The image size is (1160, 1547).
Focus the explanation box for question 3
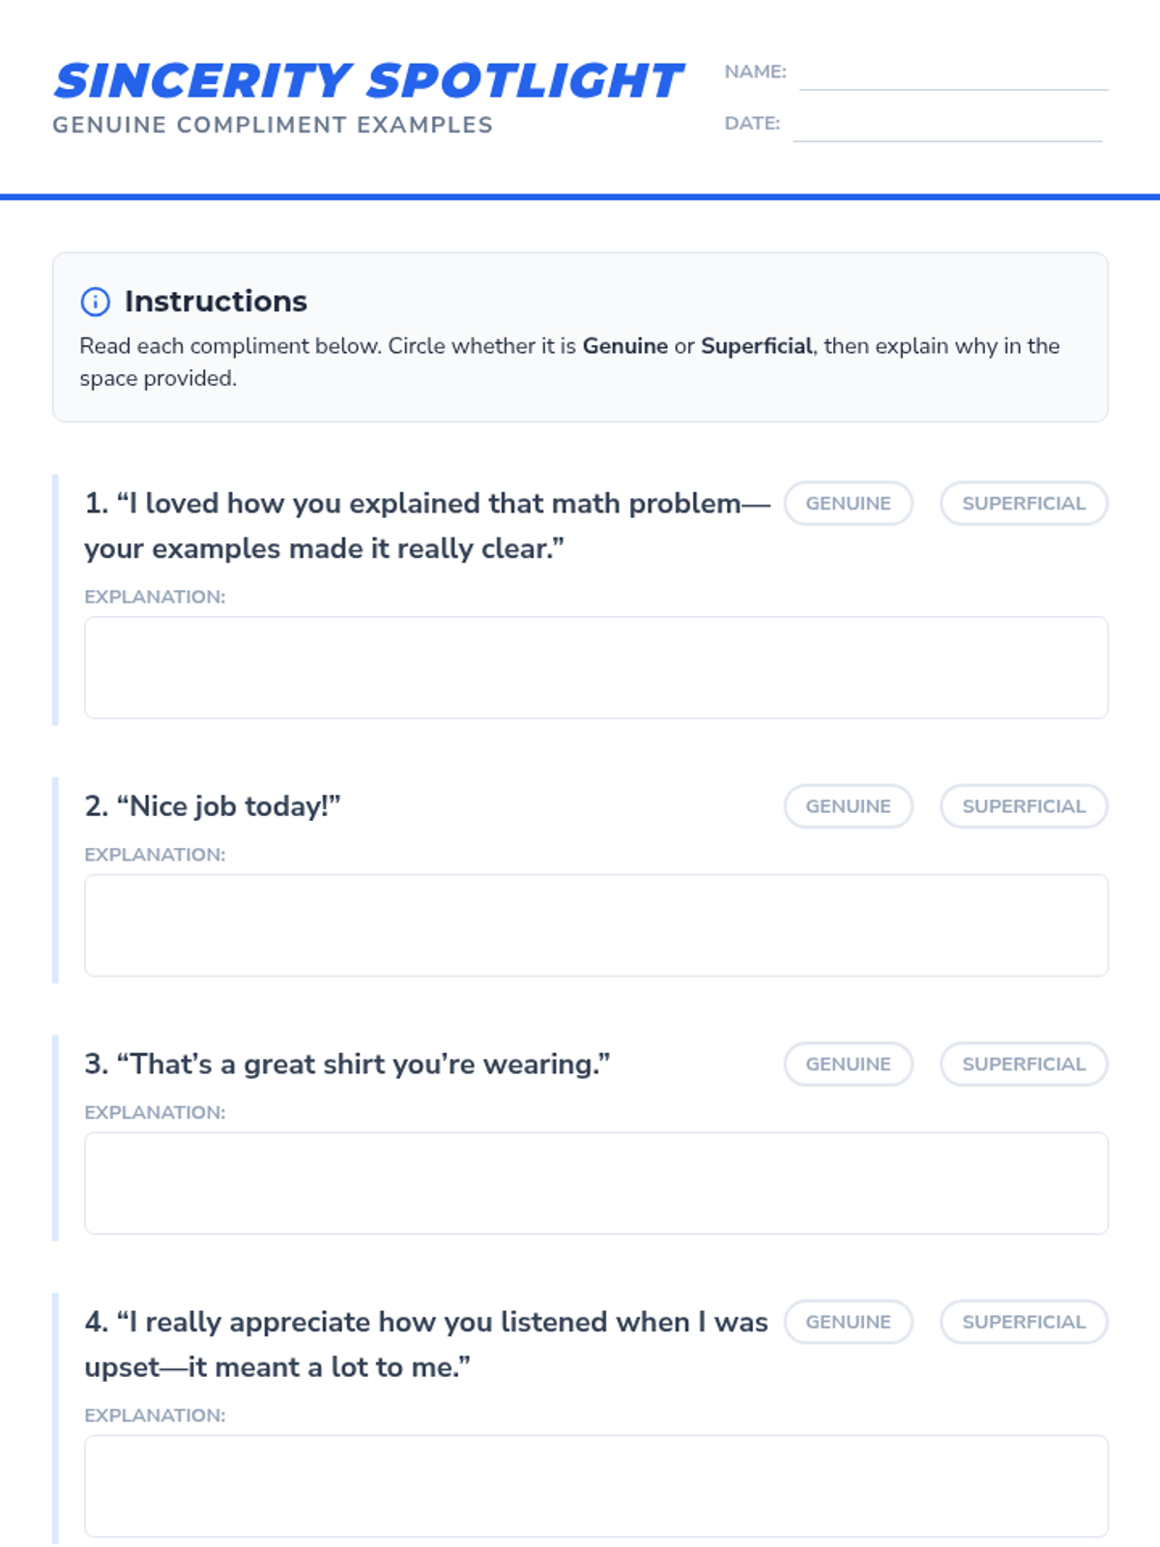[x=595, y=1182]
